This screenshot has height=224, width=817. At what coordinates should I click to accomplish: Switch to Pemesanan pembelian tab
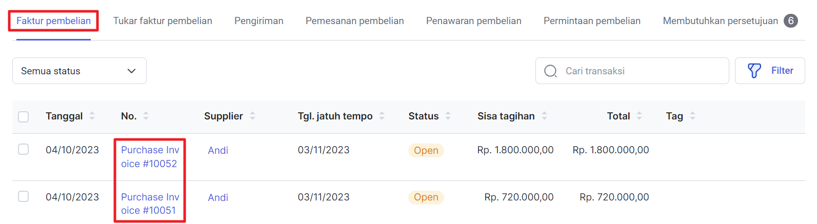click(x=355, y=21)
